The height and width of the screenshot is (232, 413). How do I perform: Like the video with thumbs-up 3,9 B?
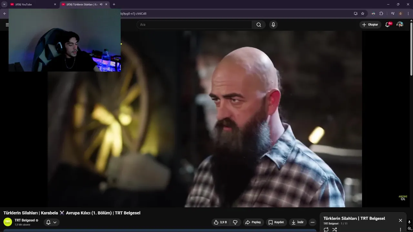(220, 222)
